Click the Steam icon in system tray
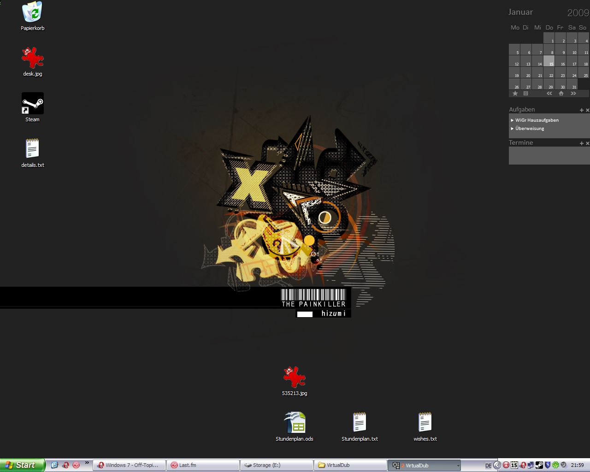This screenshot has height=472, width=590. coord(539,465)
